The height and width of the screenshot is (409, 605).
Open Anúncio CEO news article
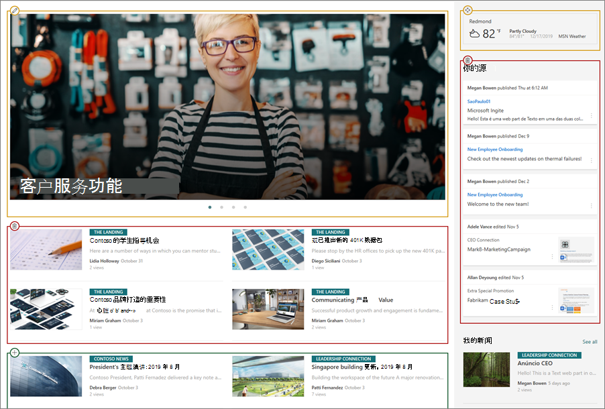click(x=535, y=363)
